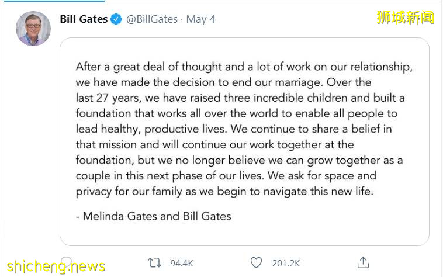Image resolution: width=443 pixels, height=277 pixels.
Task: Click the "Melinda Gates and Bill Gates" signature line
Action: 153,216
